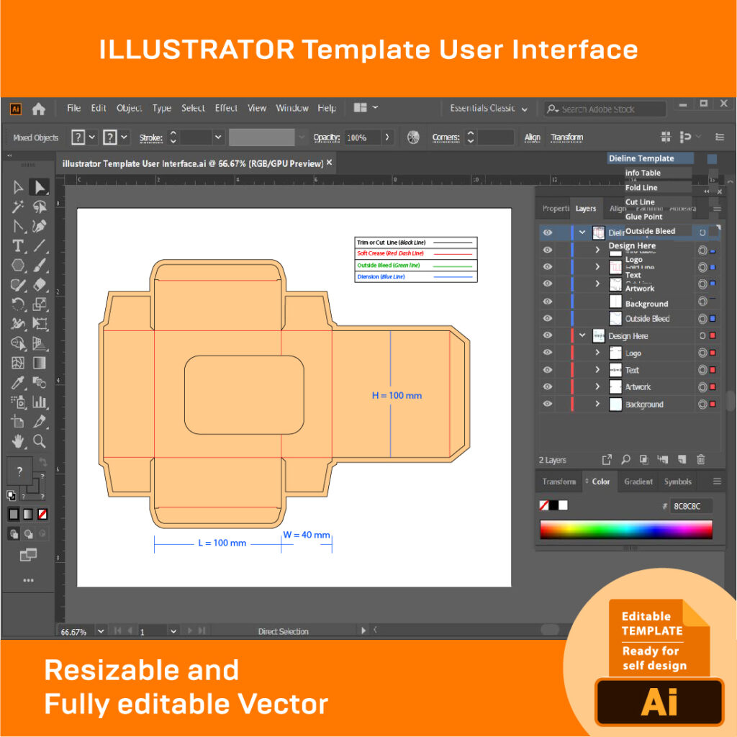Select the Paintbrush tool
This screenshot has width=737, height=737.
[39, 265]
